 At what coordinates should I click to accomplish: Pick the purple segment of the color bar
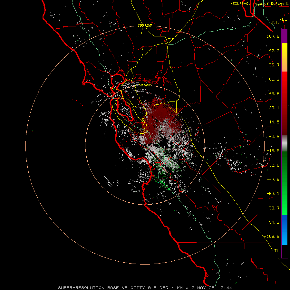pos(285,36)
